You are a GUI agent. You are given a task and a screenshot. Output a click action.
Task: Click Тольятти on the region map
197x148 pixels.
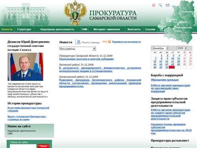173,19
